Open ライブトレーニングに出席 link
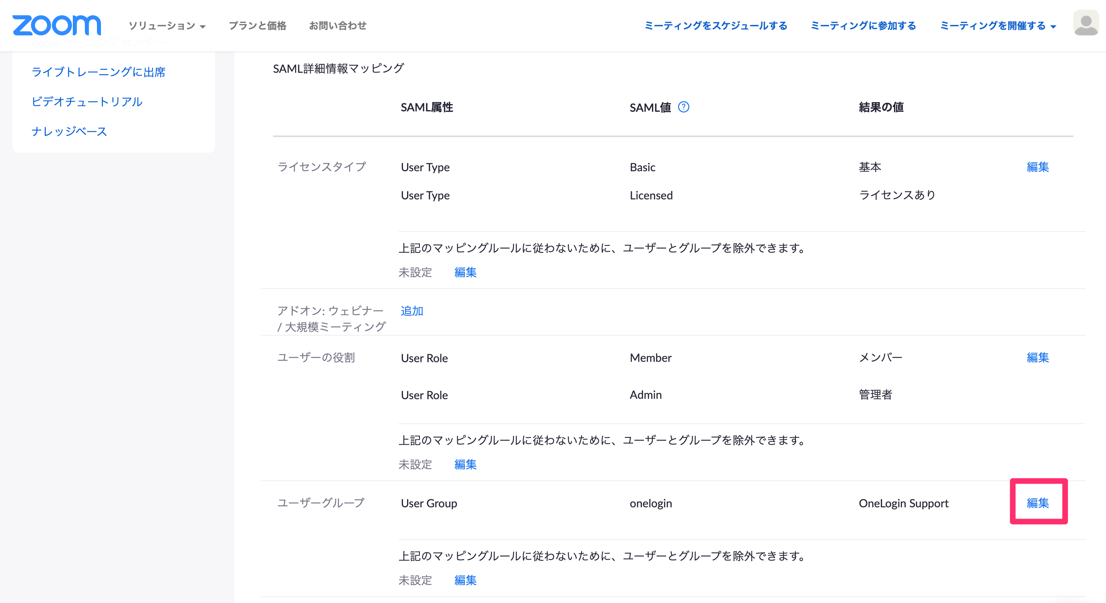Screen dimensions: 1106x603 (98, 72)
